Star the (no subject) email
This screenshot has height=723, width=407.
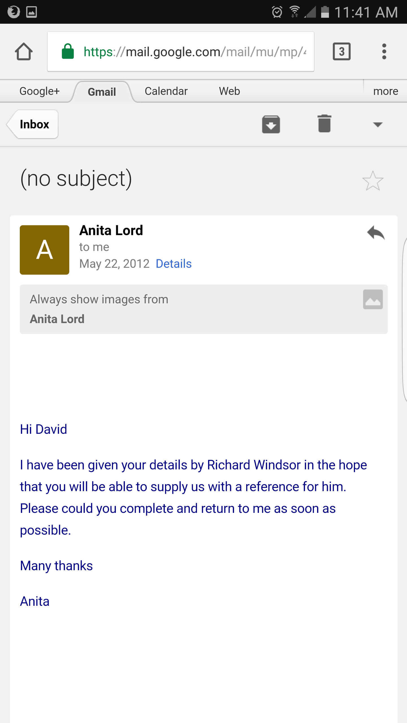tap(373, 181)
